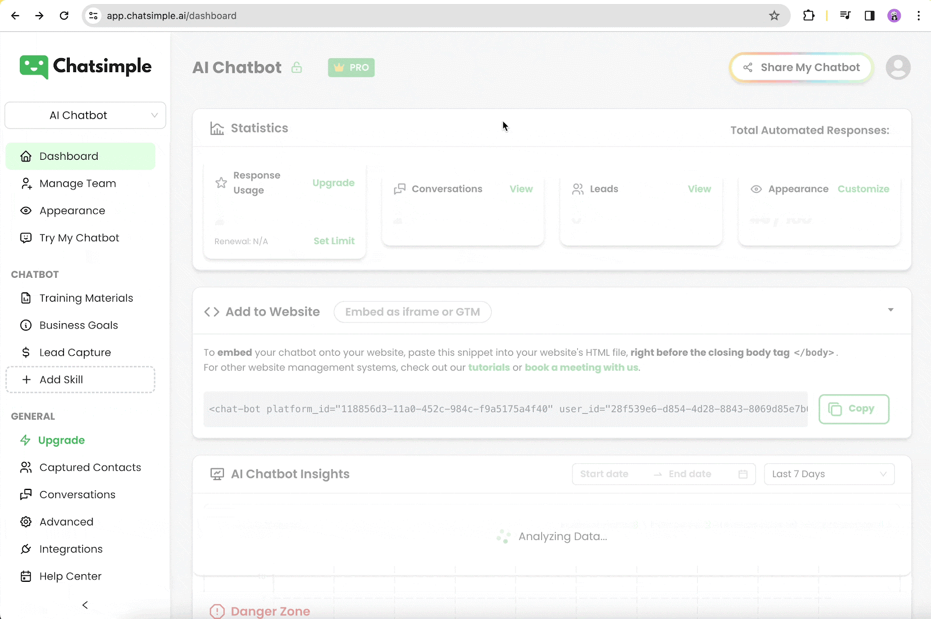This screenshot has height=619, width=931.
Task: Open the AI Chatbot selector dropdown
Action: point(86,115)
